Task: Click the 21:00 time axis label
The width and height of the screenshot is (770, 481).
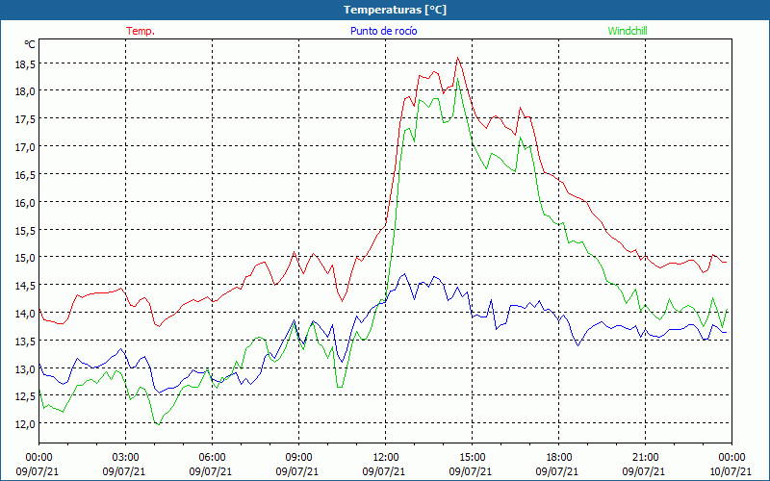Action: point(645,458)
